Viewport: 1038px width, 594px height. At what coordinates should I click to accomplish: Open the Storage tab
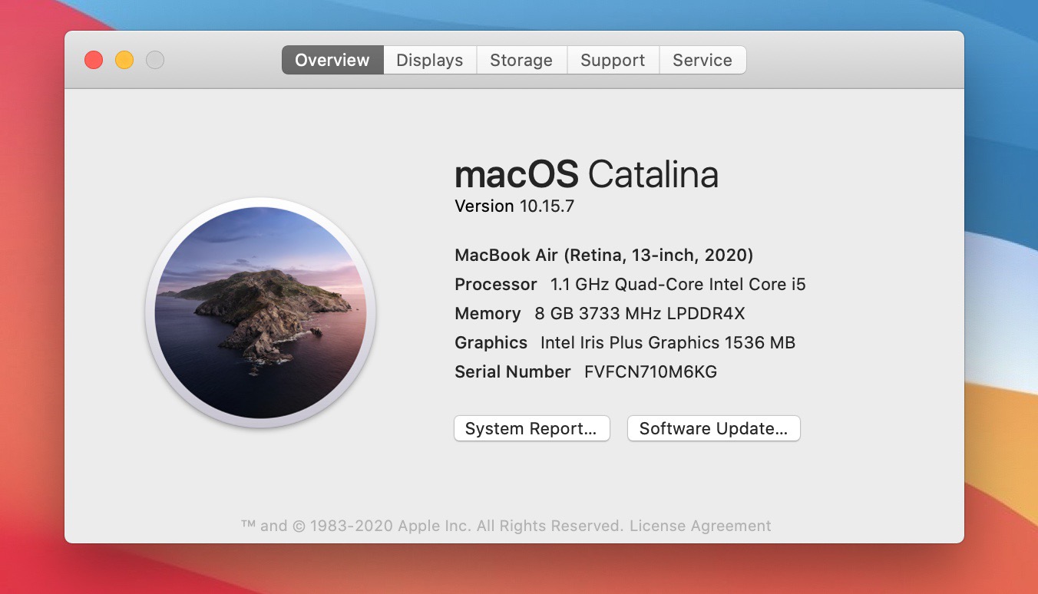coord(521,60)
